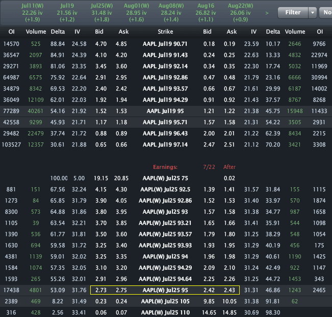Click call bid 1.52 for Jul19 95
The image size is (332, 317).
[101, 111]
